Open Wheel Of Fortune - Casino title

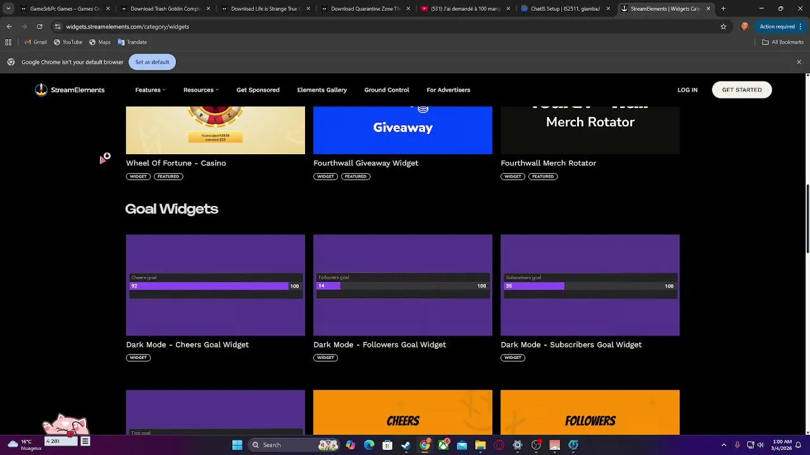[x=176, y=163]
